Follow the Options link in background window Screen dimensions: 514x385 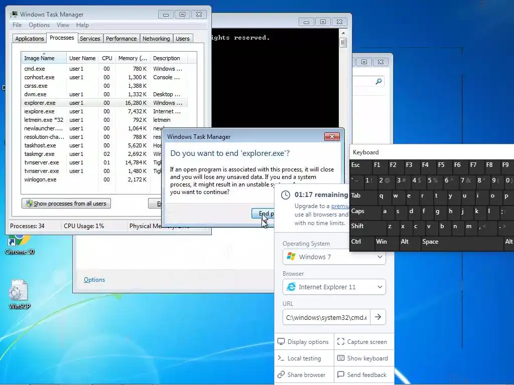pyautogui.click(x=94, y=280)
